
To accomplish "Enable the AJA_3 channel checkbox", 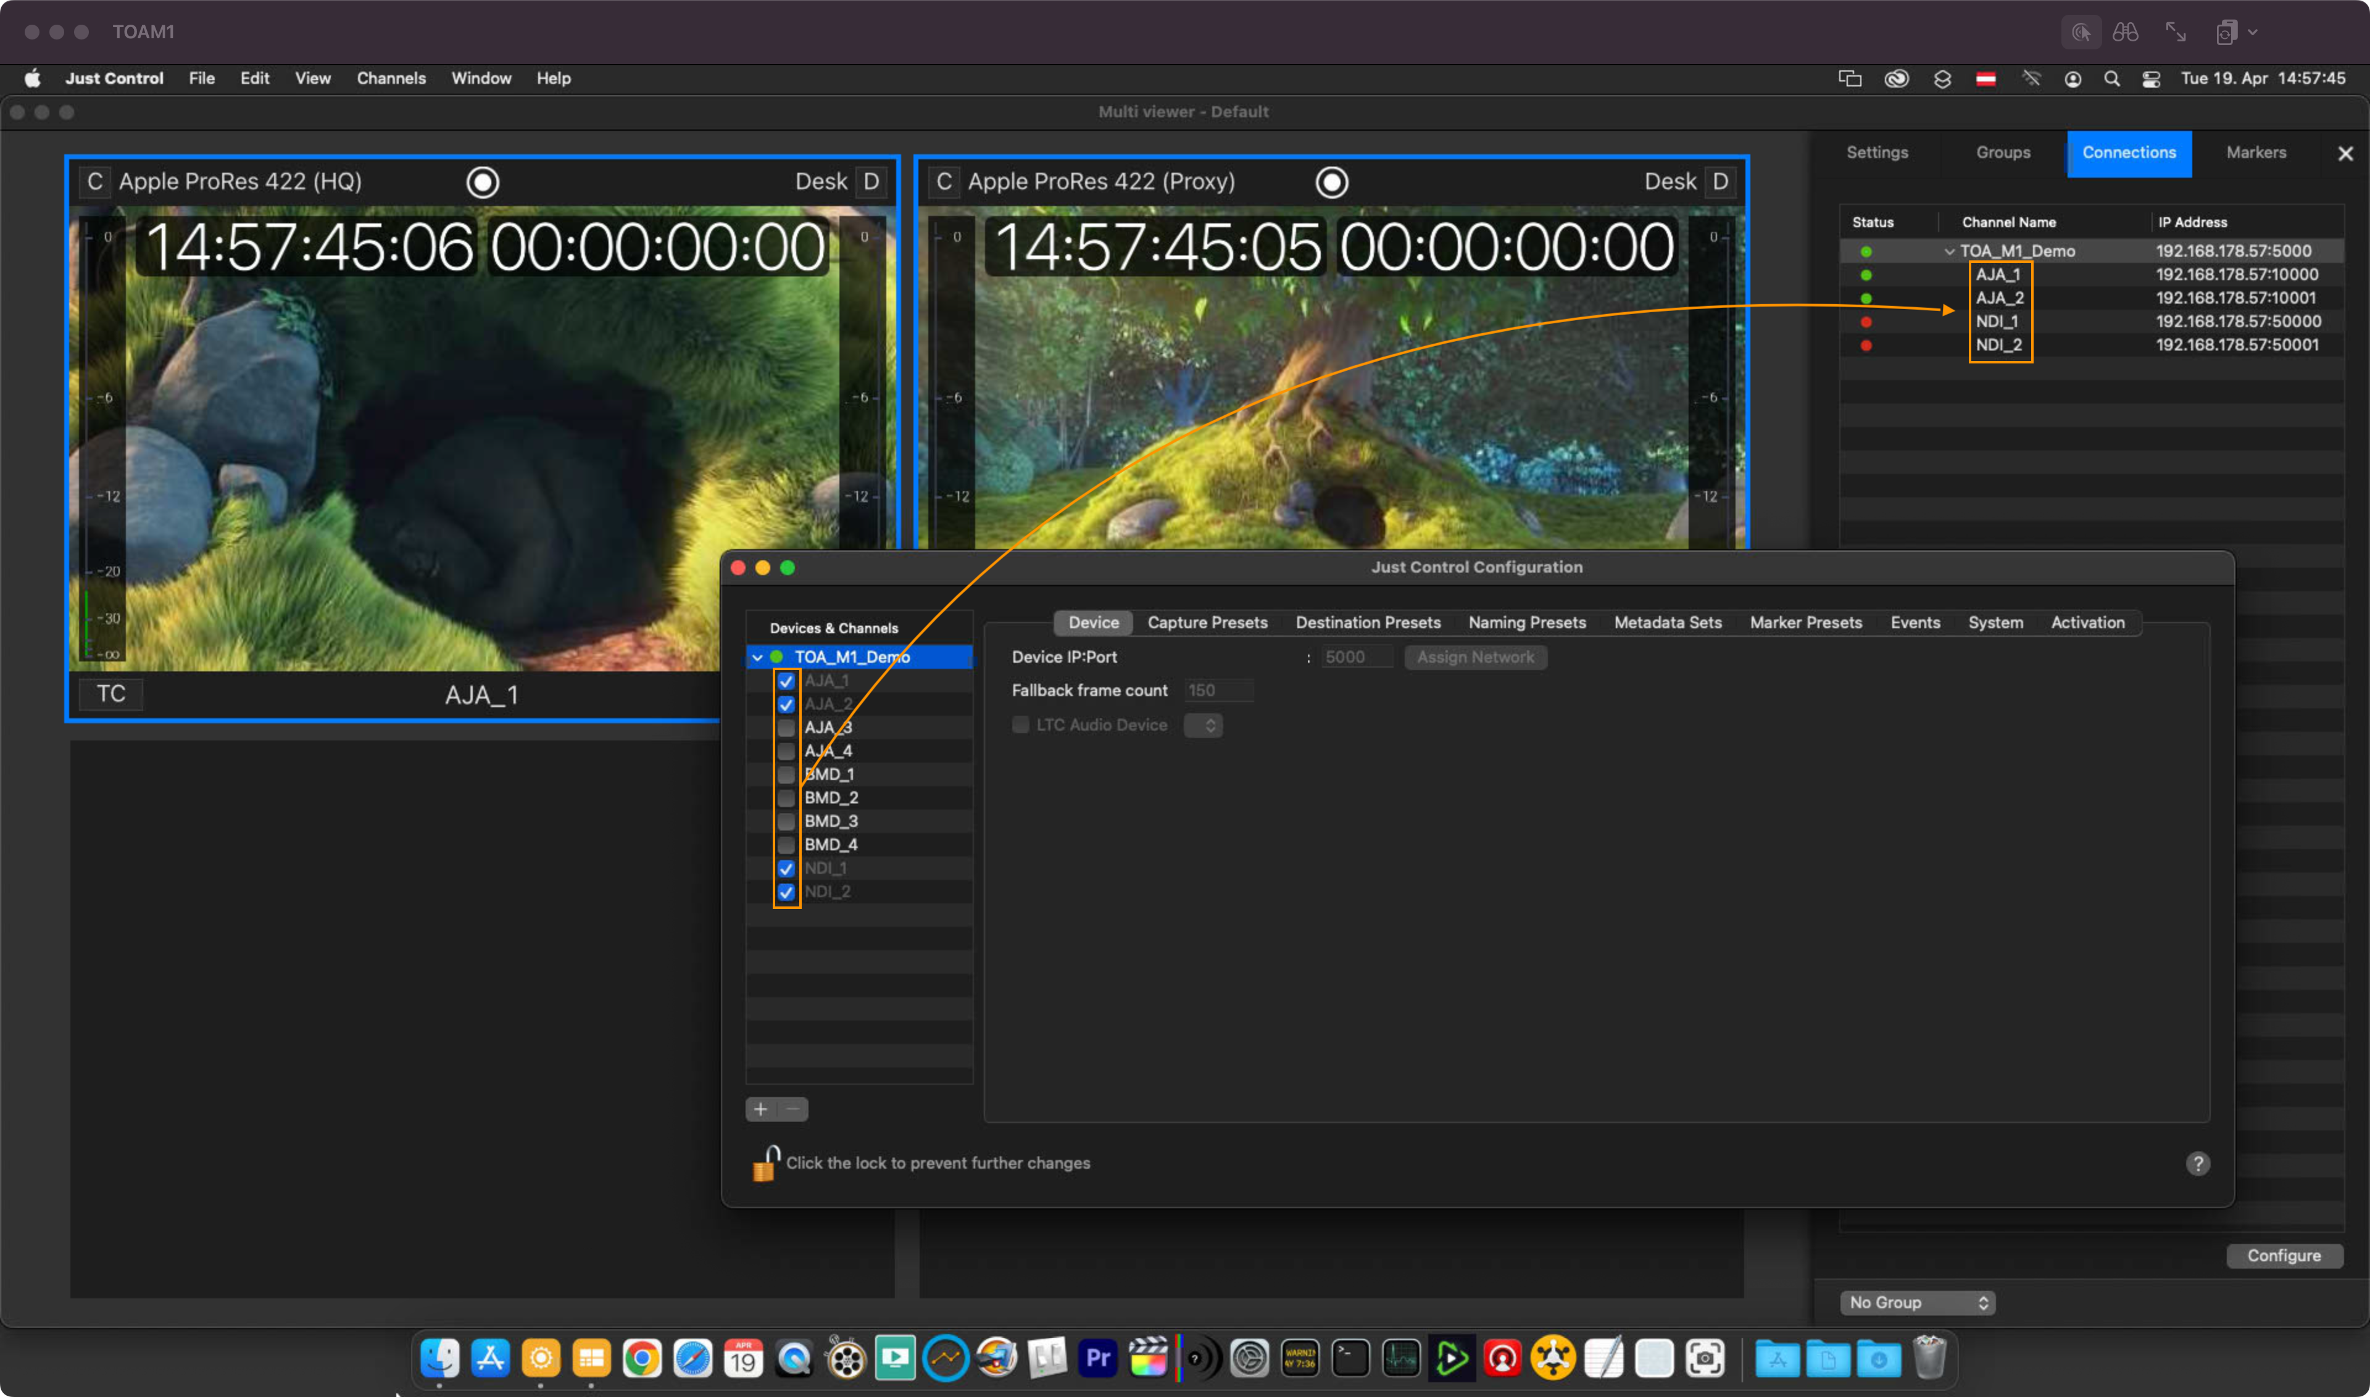I will [x=786, y=728].
